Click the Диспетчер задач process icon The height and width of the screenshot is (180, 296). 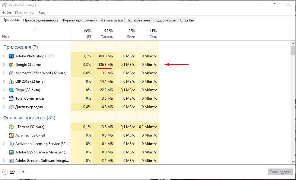click(11, 107)
